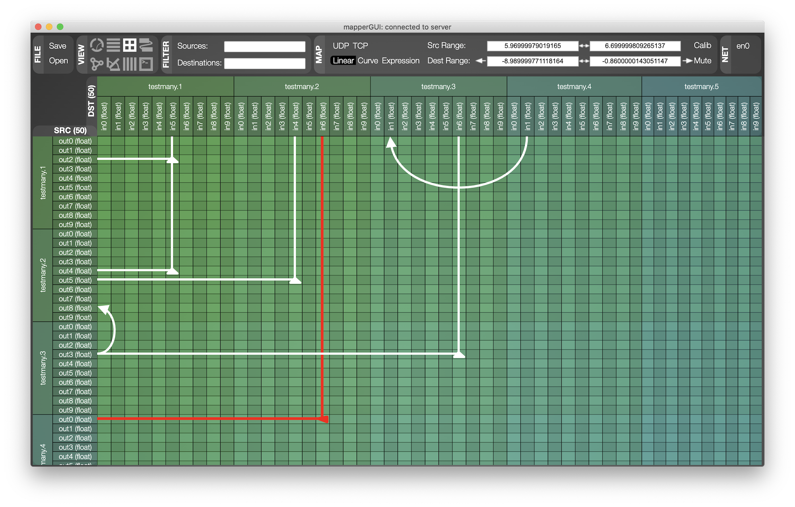The width and height of the screenshot is (795, 507).
Task: Switch to the canvas link view icon
Action: [x=146, y=45]
